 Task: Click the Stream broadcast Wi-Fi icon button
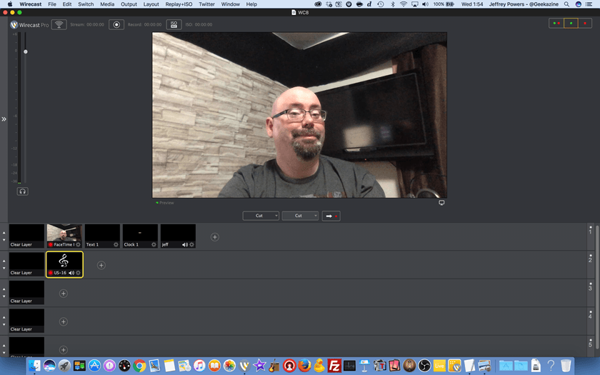(x=59, y=24)
